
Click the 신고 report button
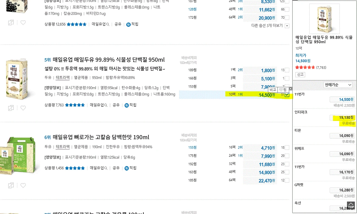(x=300, y=75)
